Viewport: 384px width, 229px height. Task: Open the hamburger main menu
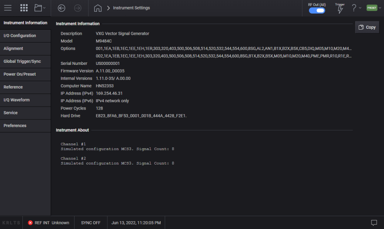click(8, 8)
